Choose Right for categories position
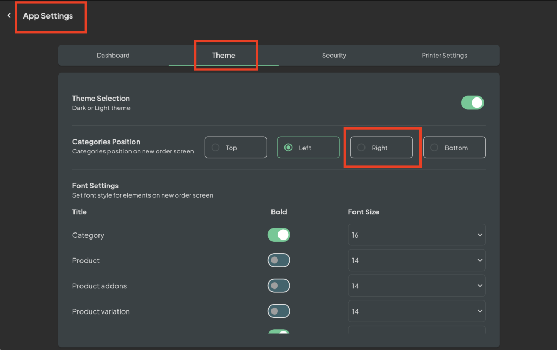 [x=381, y=147]
